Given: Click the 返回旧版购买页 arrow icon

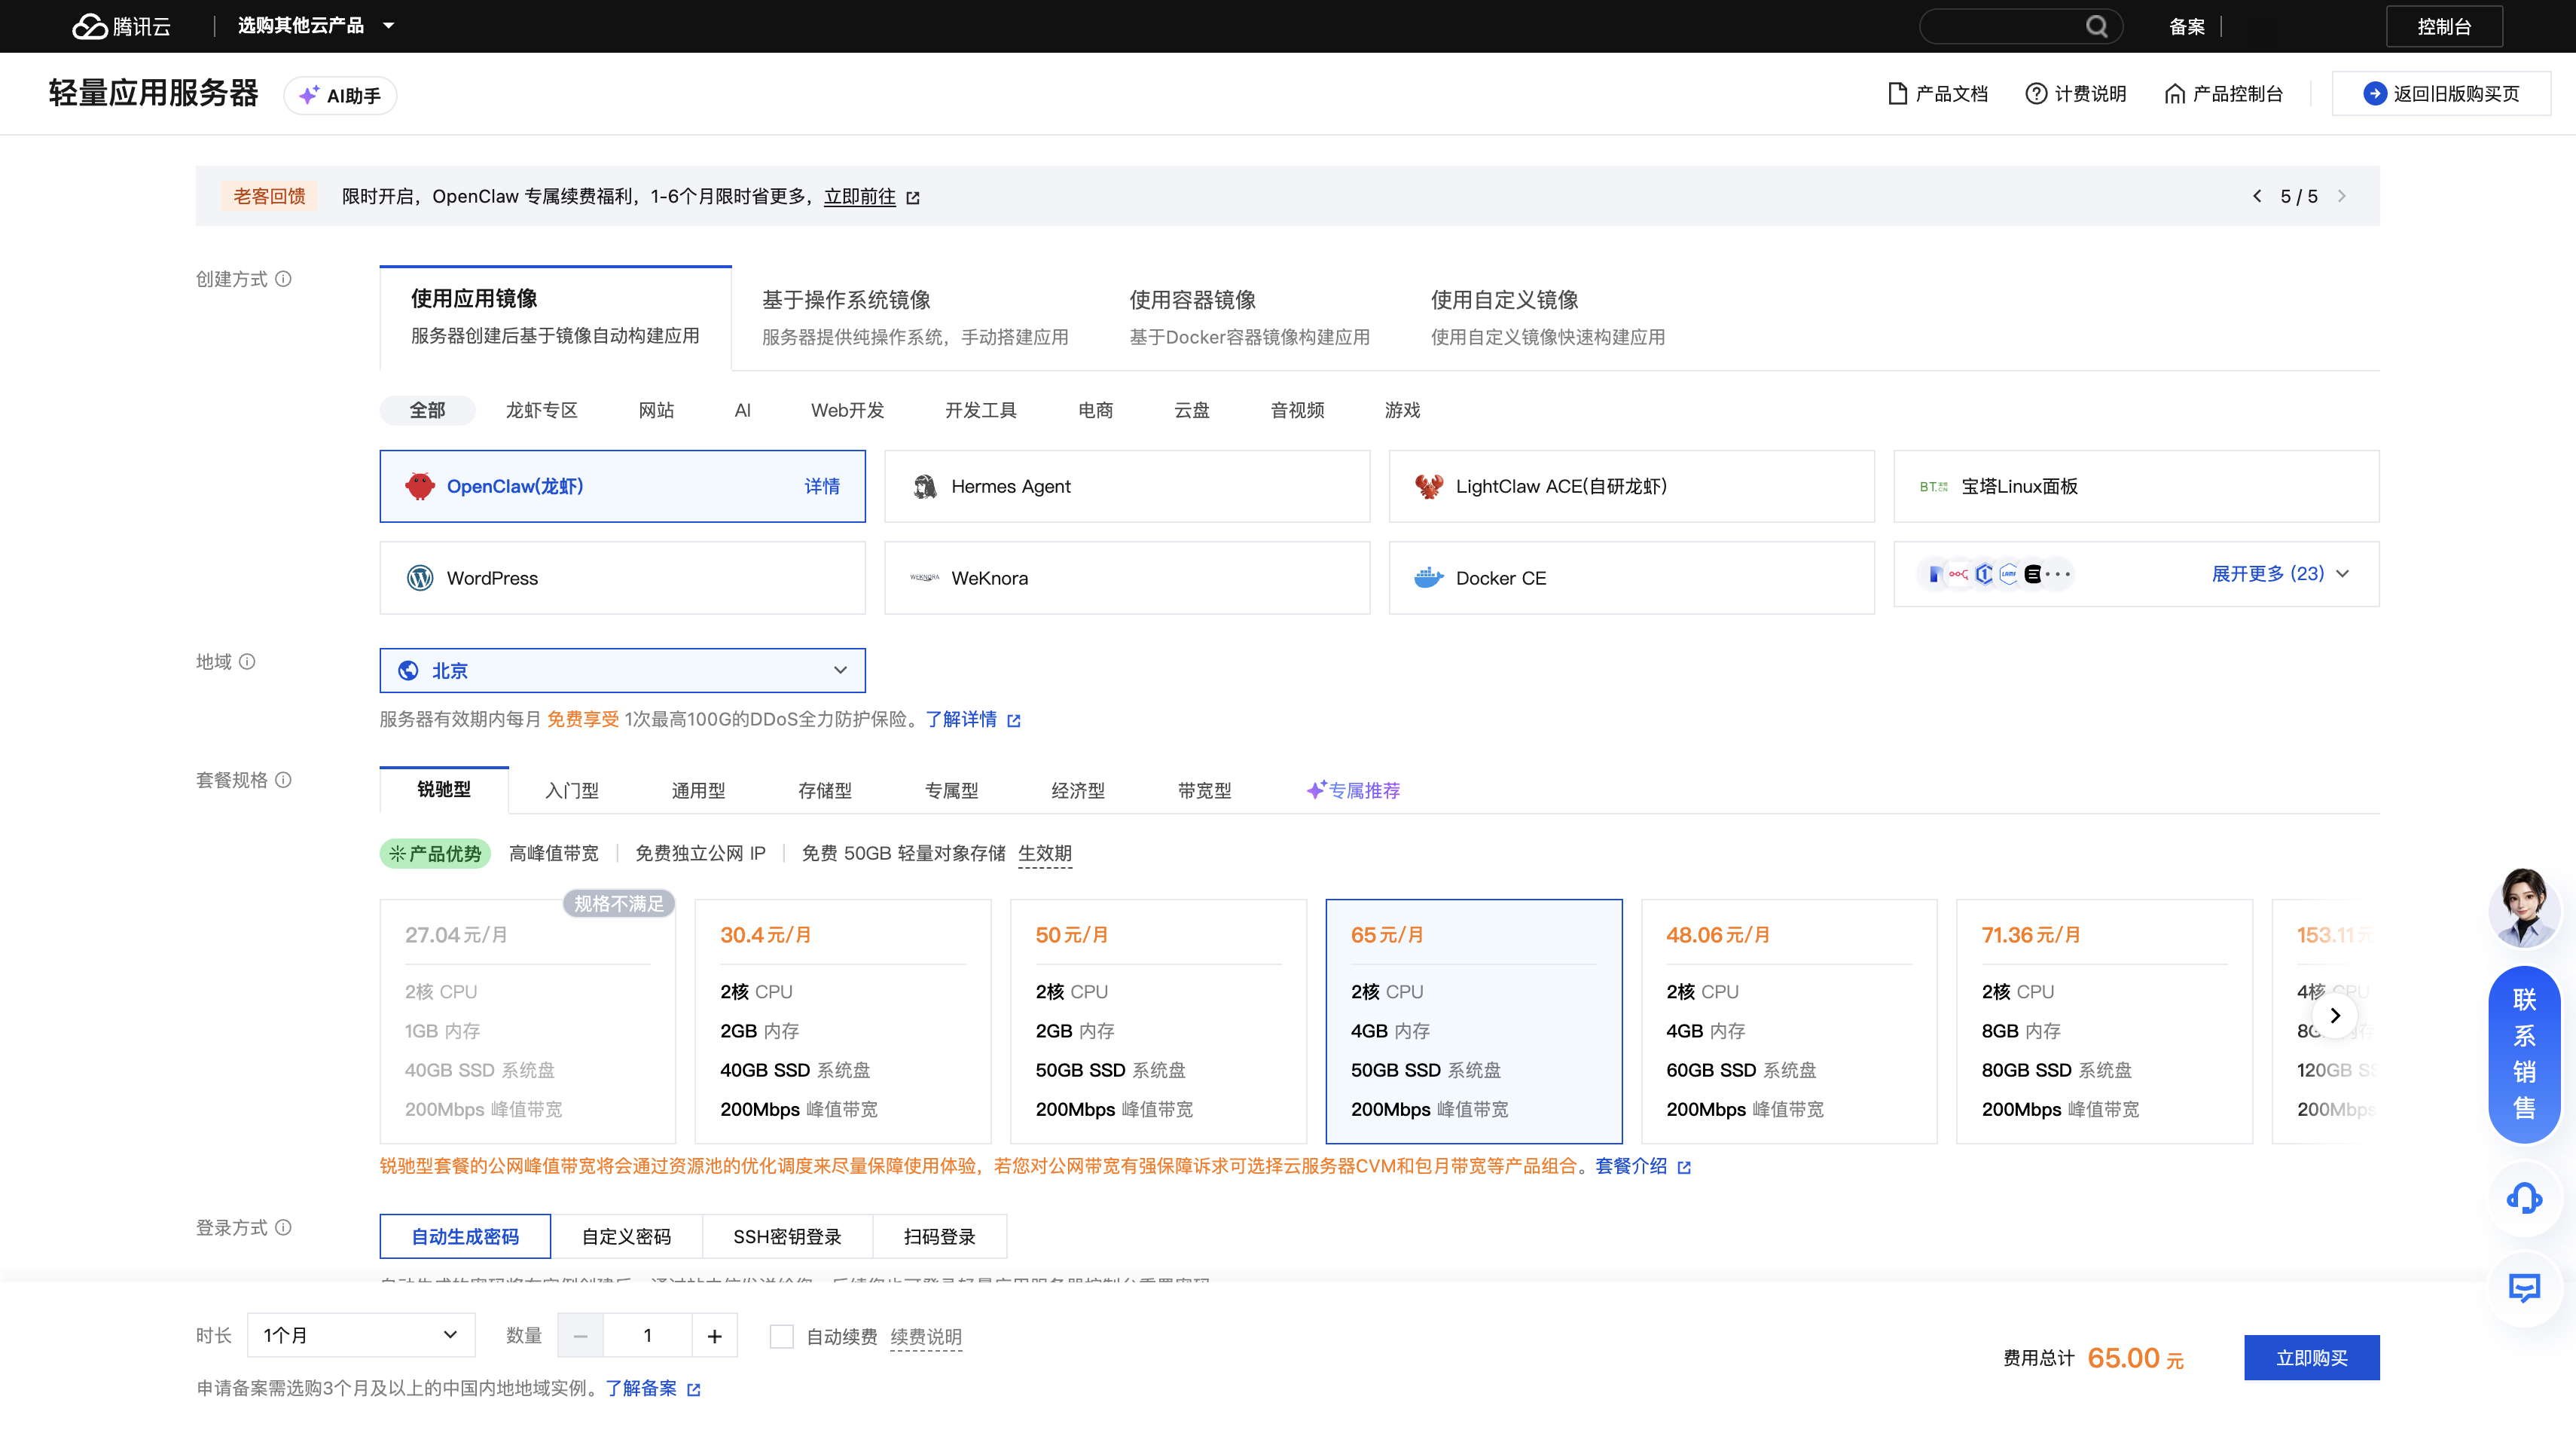Looking at the screenshot, I should (2374, 94).
